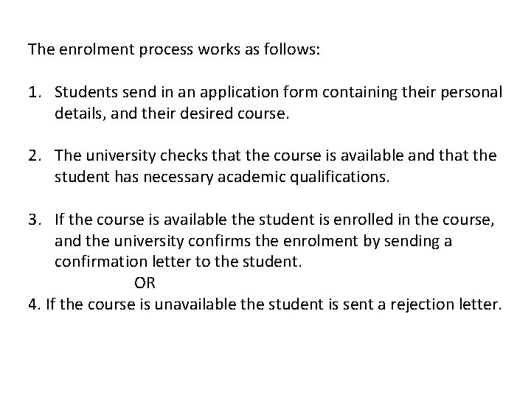The width and height of the screenshot is (531, 398).
Task: Click the phrase 'necessary academic qualifications'
Action: click(264, 178)
